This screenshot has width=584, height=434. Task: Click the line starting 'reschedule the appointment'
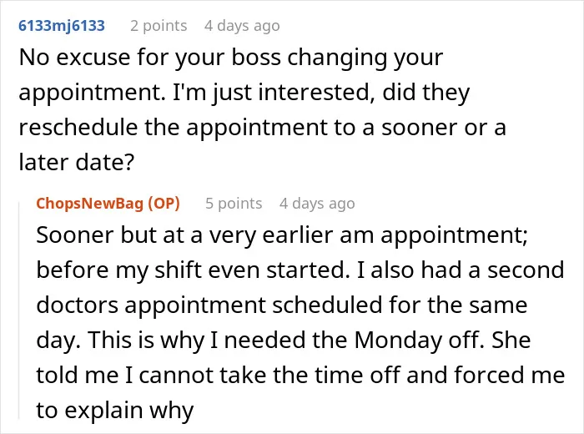[x=262, y=128]
